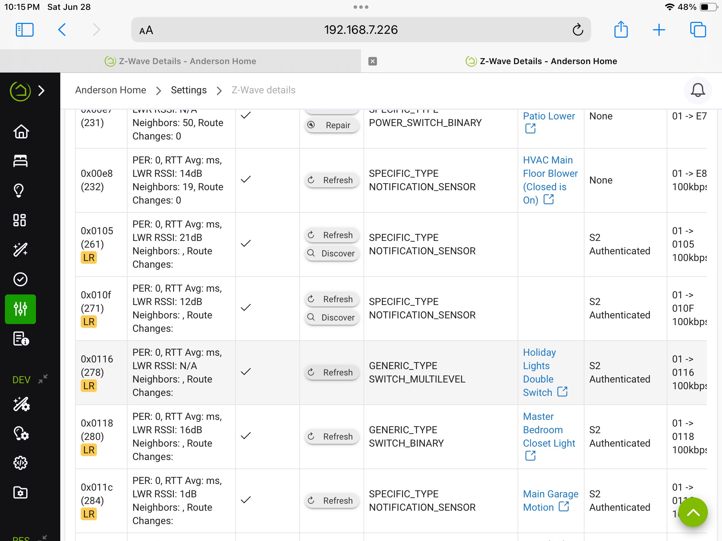Open the Share sheet
Viewport: 722px width, 541px height.
[621, 29]
